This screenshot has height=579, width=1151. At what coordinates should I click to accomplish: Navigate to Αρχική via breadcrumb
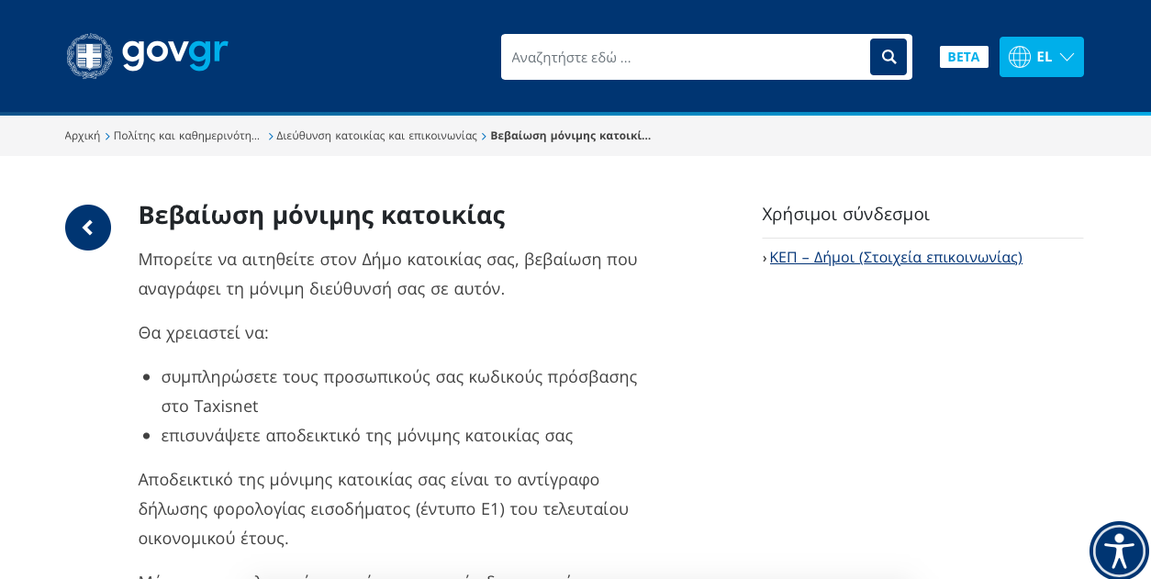click(82, 135)
